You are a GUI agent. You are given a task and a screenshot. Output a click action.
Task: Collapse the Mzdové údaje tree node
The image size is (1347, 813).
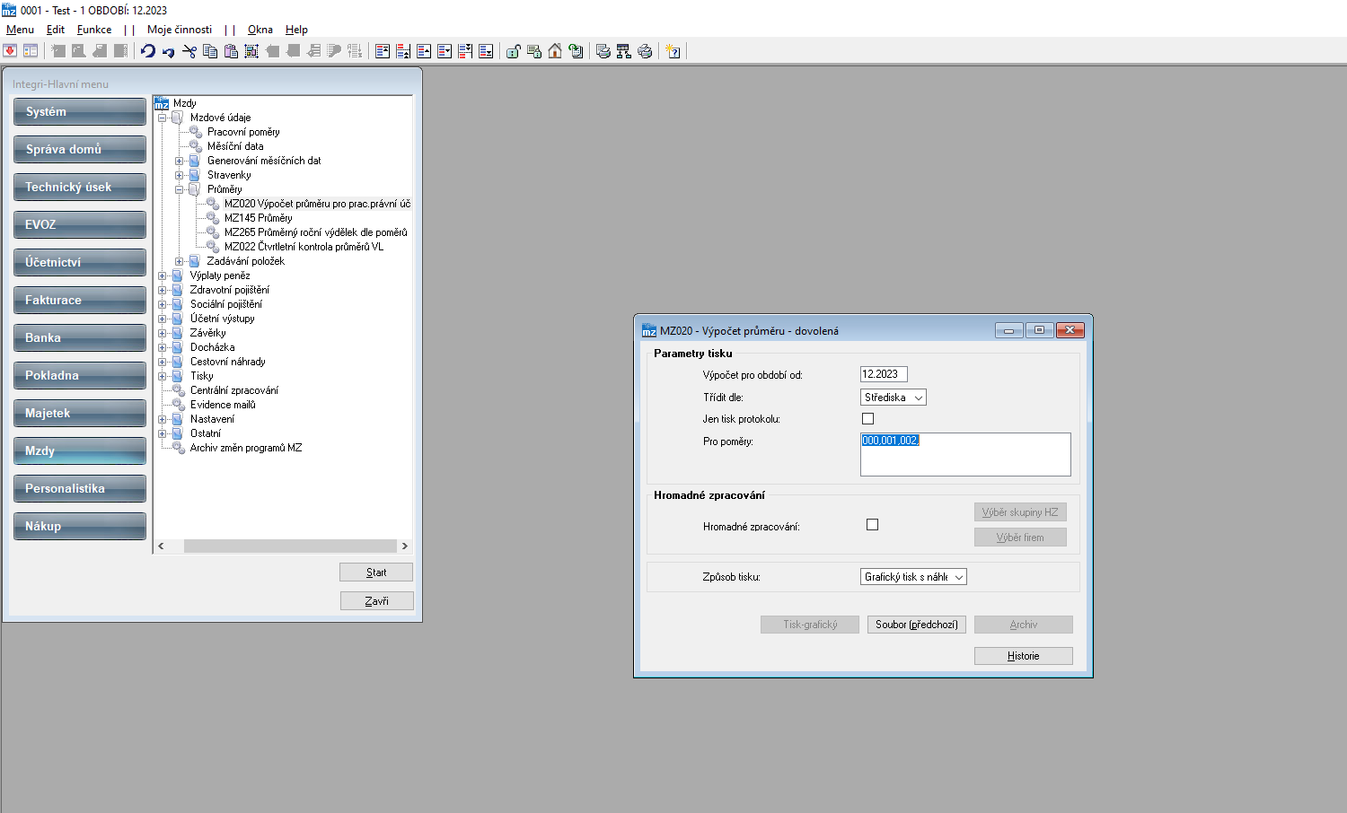[x=163, y=118]
